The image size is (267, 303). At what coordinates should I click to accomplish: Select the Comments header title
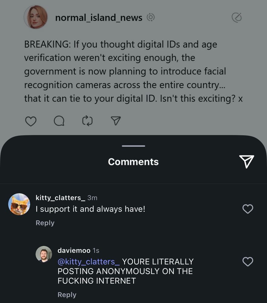133,161
